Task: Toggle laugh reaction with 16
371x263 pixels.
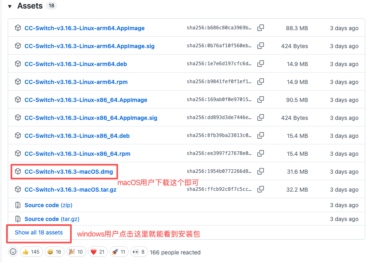Action: 55,252
